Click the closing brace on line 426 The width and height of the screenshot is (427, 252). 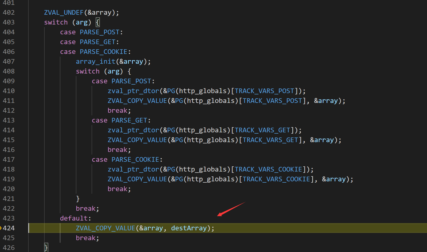(46, 248)
